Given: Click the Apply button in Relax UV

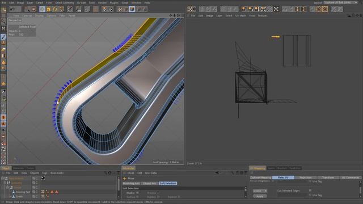Looking at the screenshot, I should tap(260, 196).
